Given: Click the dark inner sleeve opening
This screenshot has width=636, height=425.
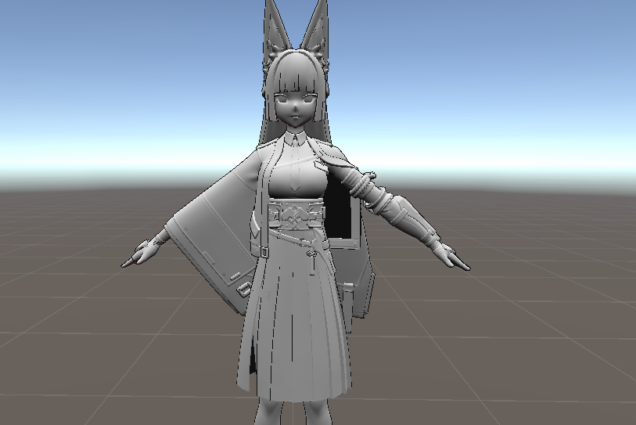Looking at the screenshot, I should 342,202.
